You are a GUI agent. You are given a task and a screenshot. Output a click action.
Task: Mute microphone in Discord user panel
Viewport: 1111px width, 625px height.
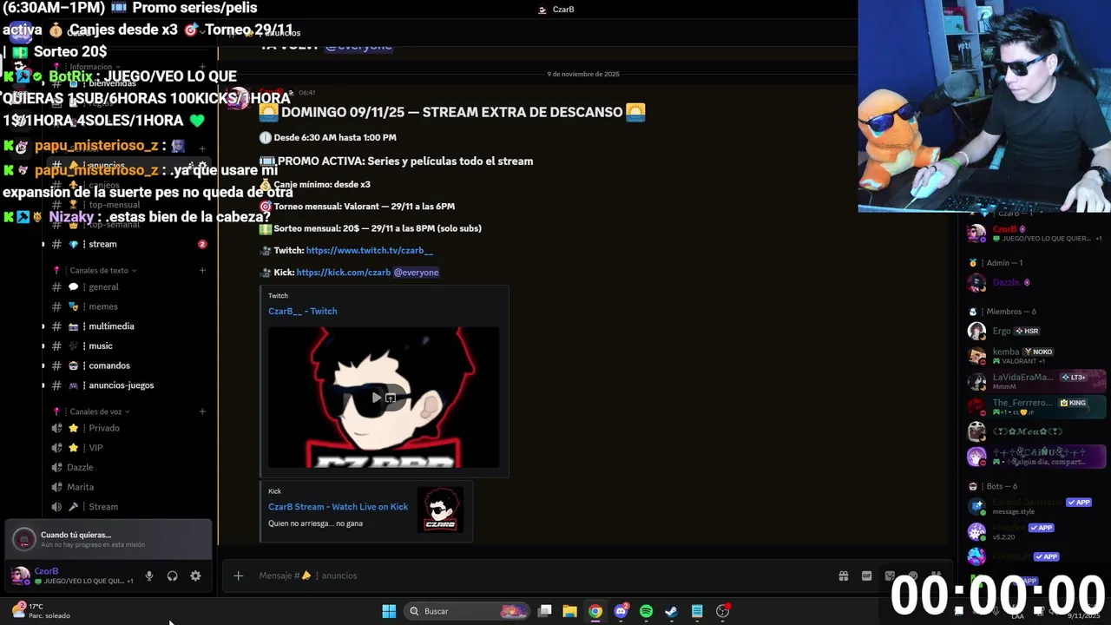click(x=149, y=576)
